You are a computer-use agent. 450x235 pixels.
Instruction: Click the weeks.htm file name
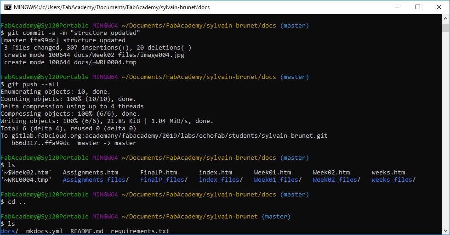coord(388,173)
